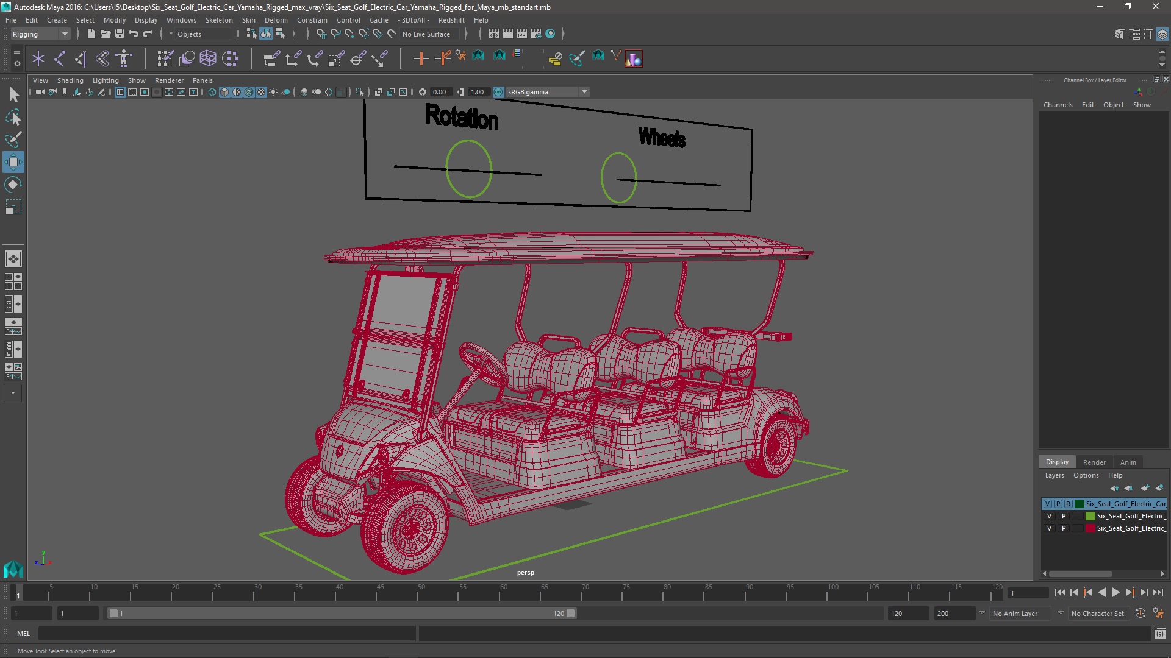Expand the status line section after No Live Surface
The image size is (1171, 658).
467,34
